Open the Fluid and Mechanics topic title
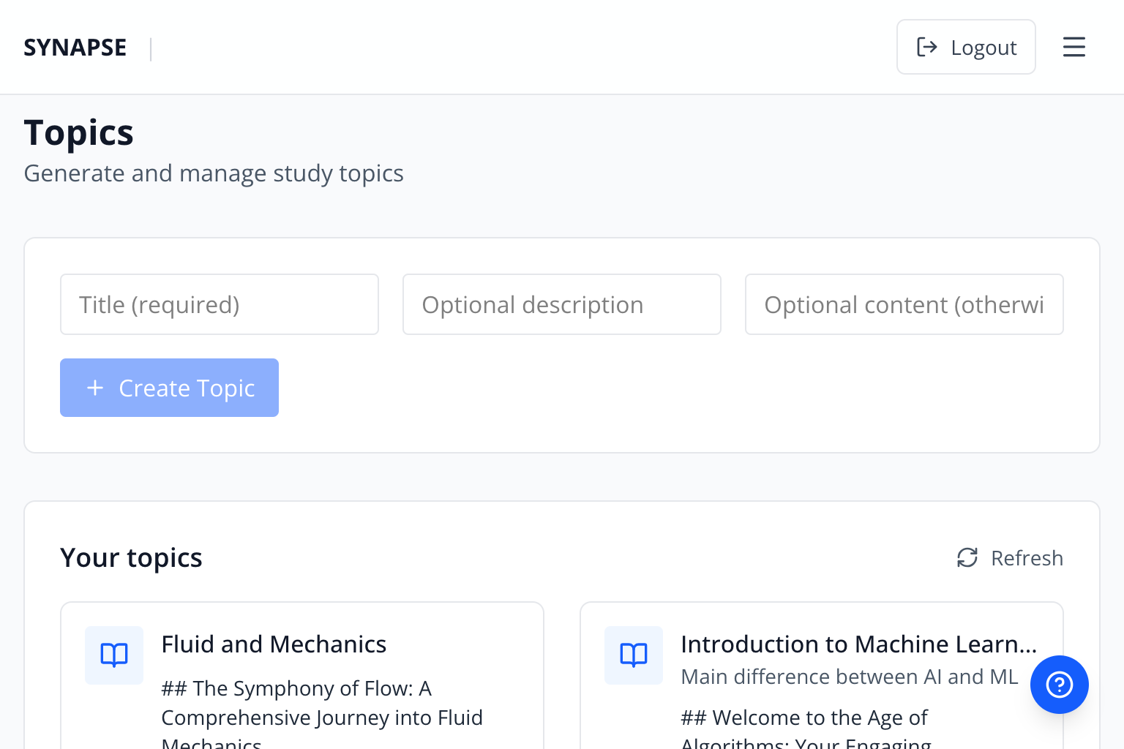1124x749 pixels. [274, 644]
